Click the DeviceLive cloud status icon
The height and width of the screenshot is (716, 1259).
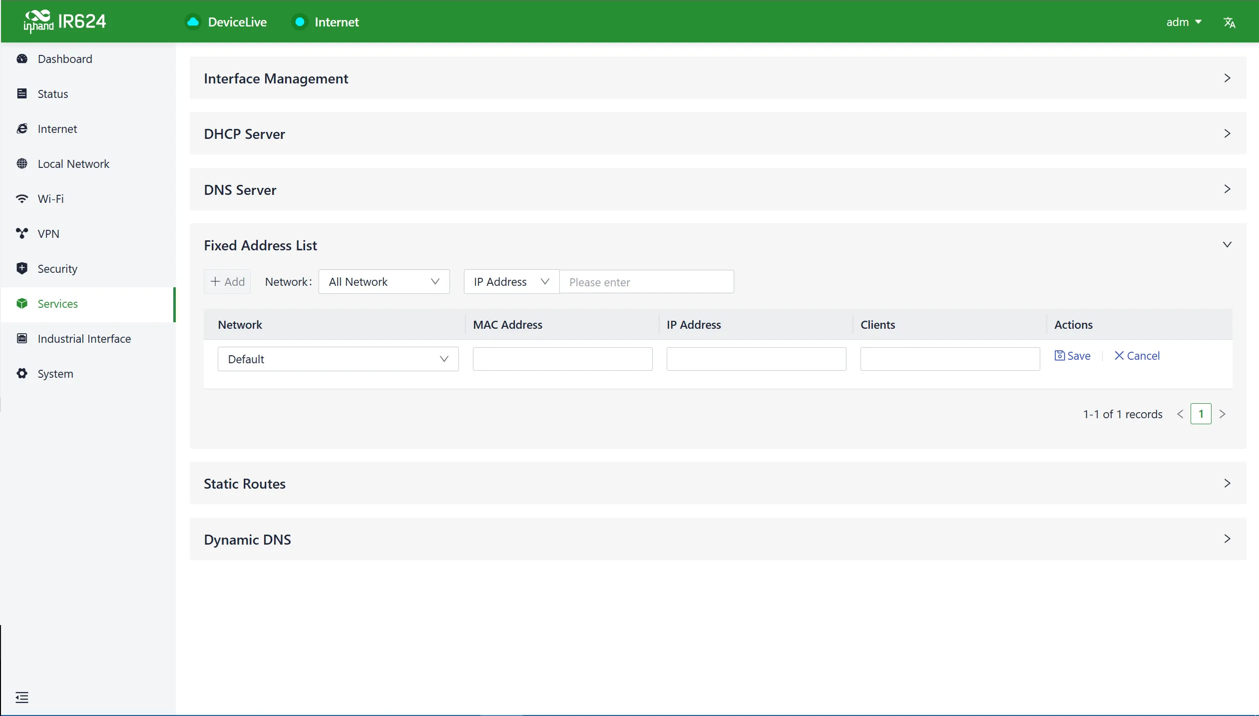pos(193,22)
